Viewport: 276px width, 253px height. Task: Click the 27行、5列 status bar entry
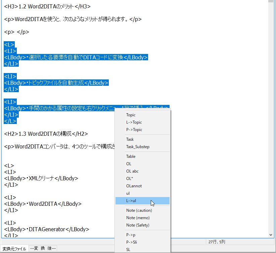tap(217, 242)
